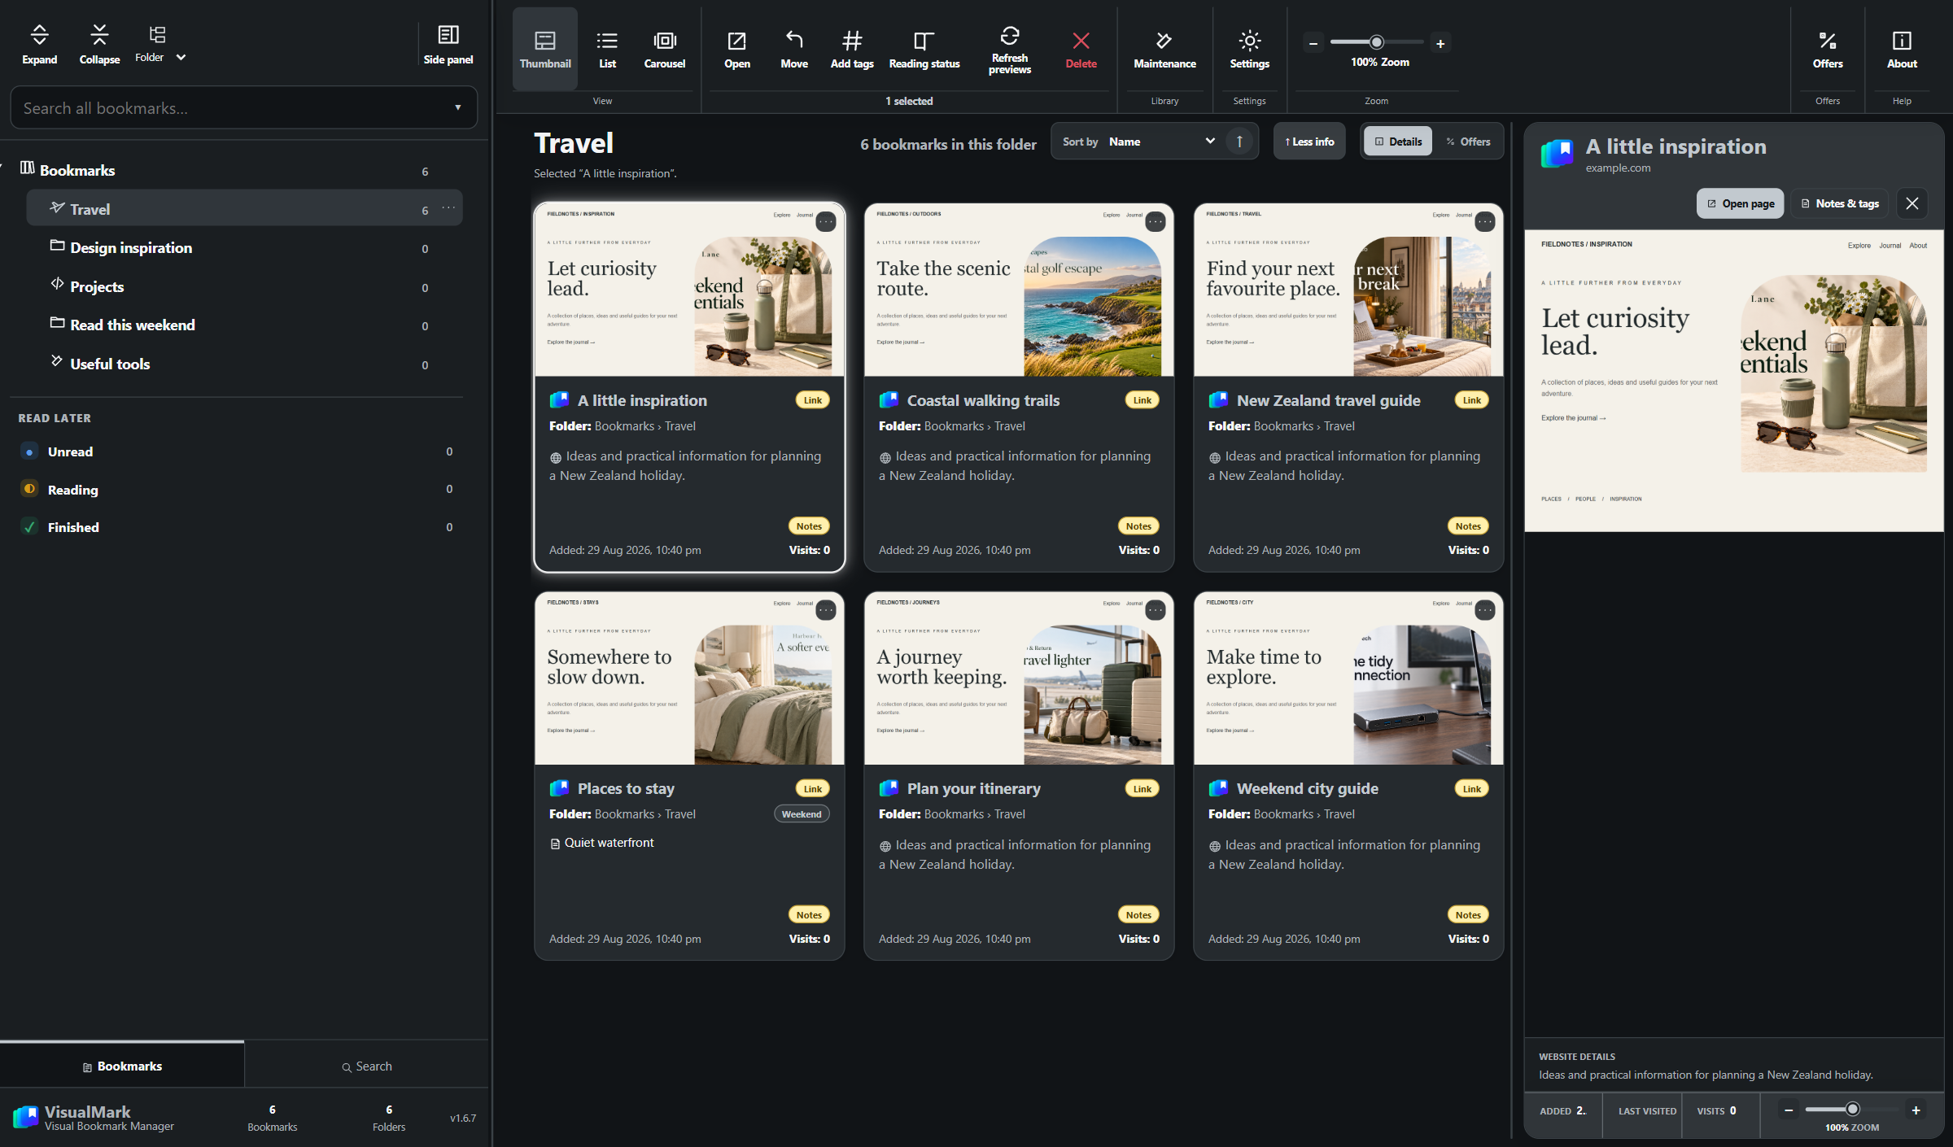Click Open page button in preview panel

click(x=1740, y=203)
